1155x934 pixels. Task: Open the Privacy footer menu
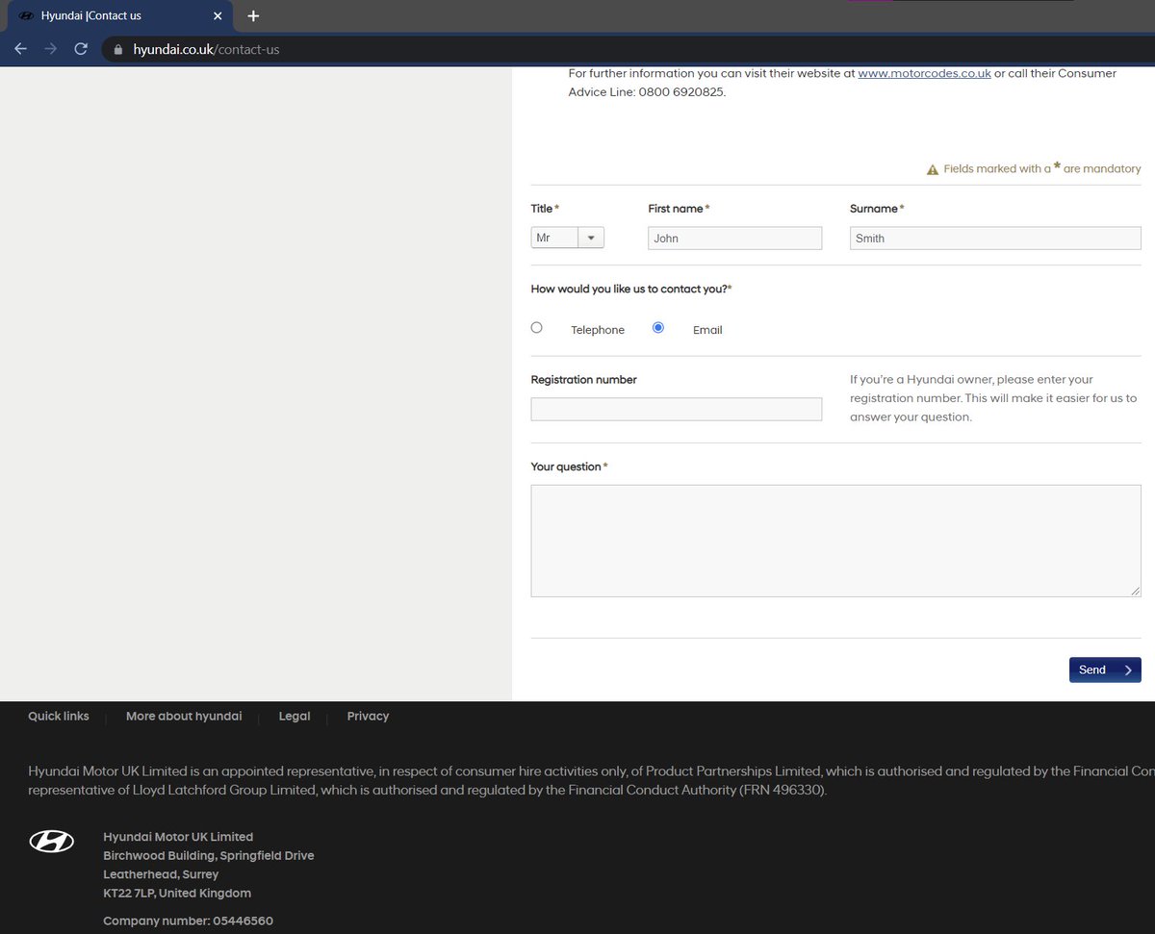coord(368,716)
